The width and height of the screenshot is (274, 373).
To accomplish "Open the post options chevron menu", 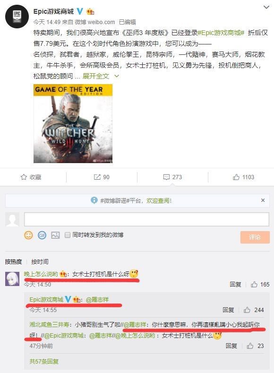I will 266,8.
